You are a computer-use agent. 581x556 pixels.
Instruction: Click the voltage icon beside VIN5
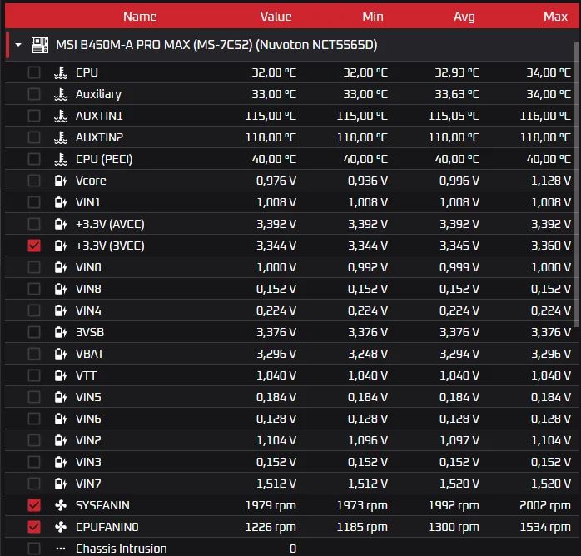(x=61, y=397)
